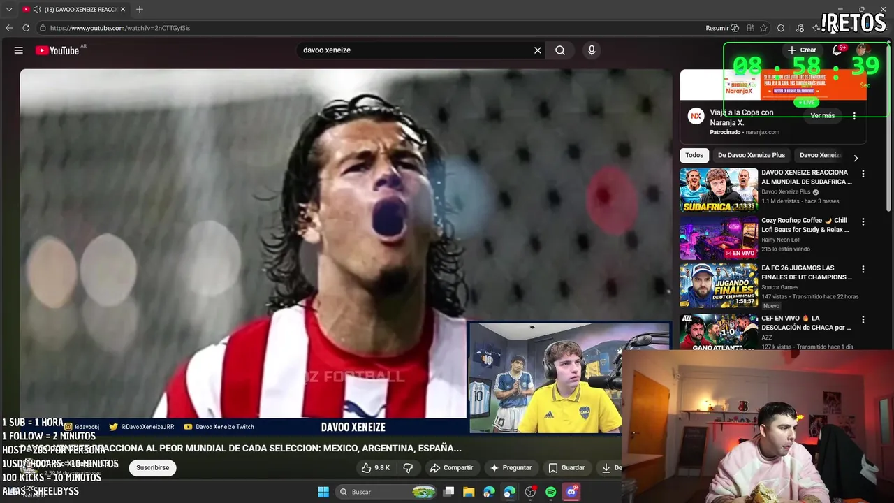Open the YouTube guide hamburger menu

click(x=19, y=50)
